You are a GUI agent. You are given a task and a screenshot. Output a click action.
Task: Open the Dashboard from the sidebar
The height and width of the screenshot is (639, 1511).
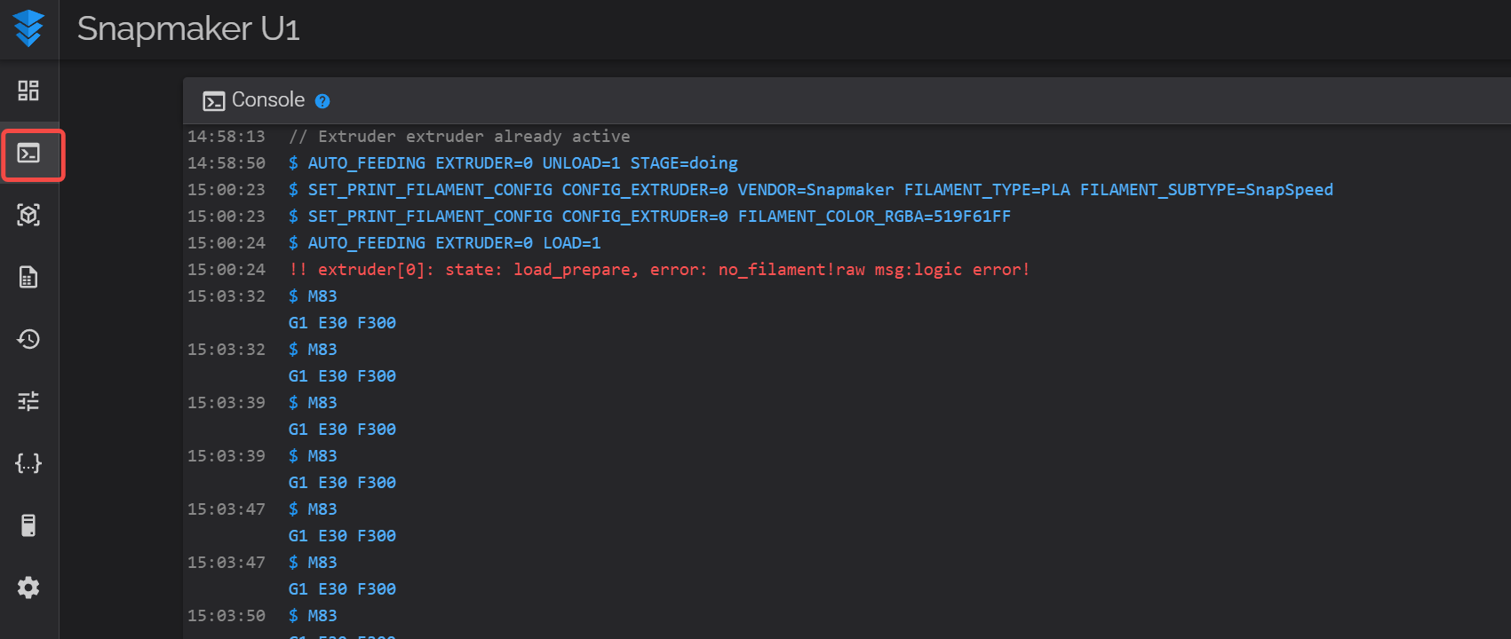(28, 91)
